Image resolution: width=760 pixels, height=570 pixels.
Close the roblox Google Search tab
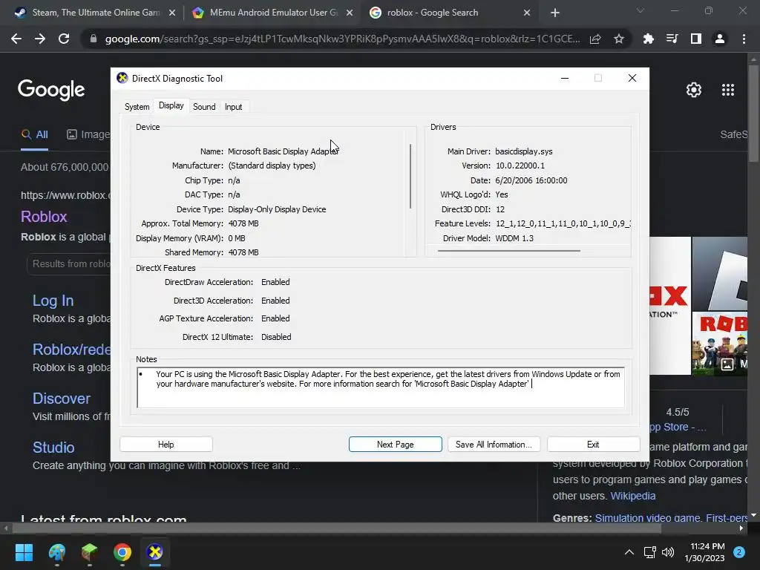click(x=527, y=13)
